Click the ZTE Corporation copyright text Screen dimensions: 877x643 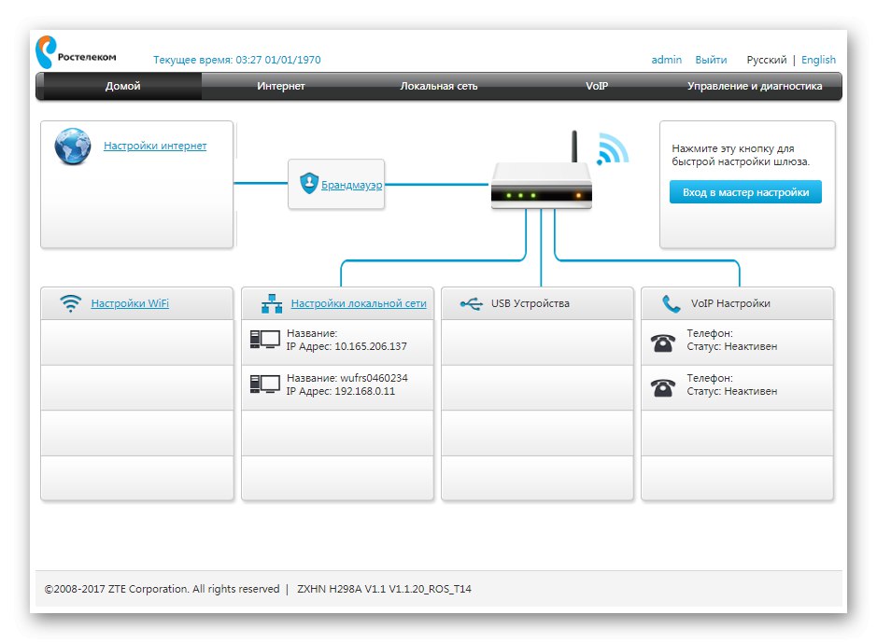click(162, 589)
